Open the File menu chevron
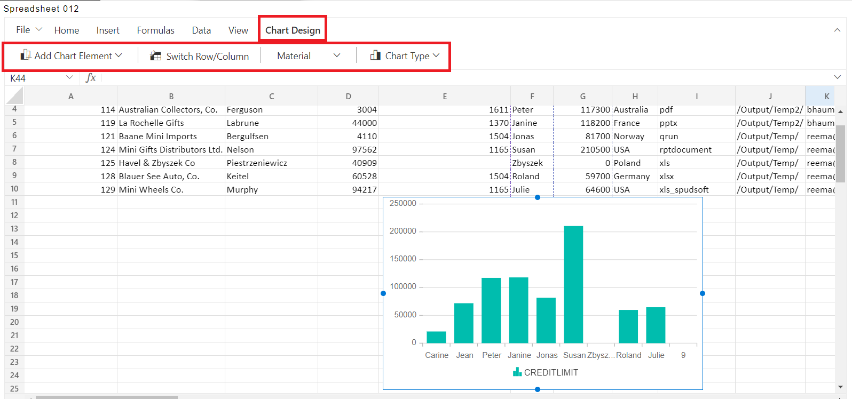The image size is (852, 399). (x=38, y=29)
